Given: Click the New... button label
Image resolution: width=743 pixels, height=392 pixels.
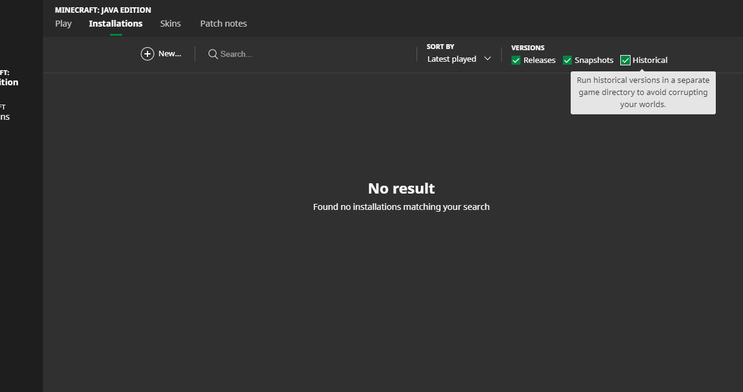Looking at the screenshot, I should pos(170,53).
